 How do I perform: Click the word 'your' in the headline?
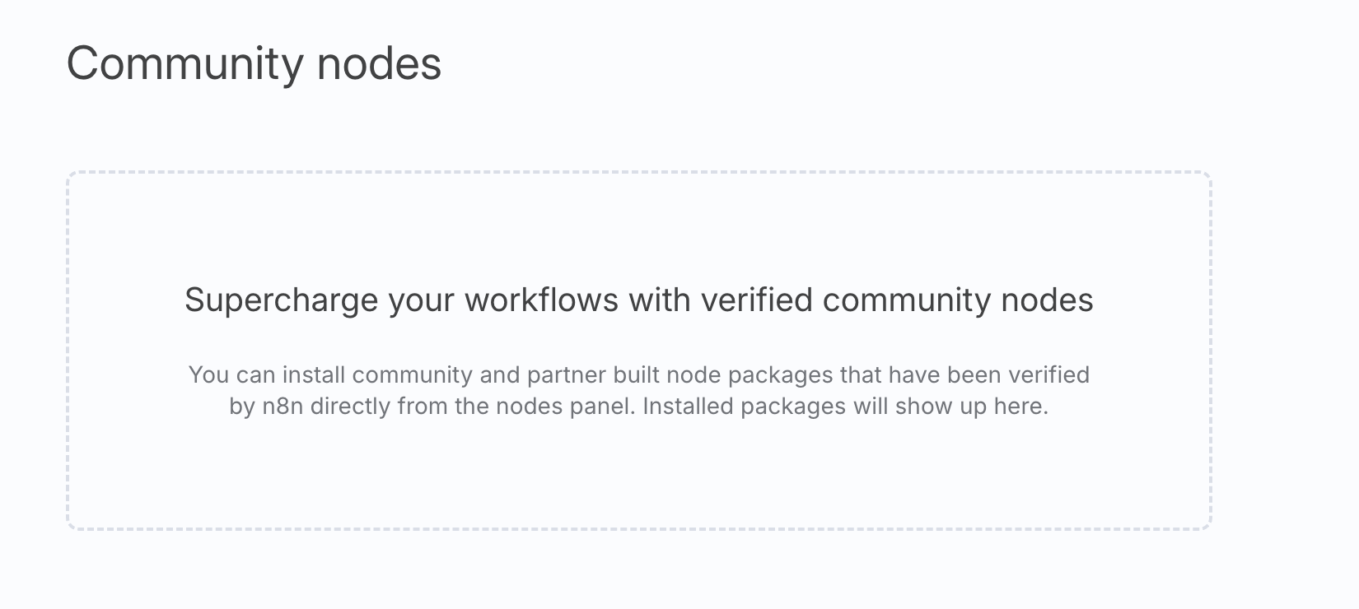[421, 302]
